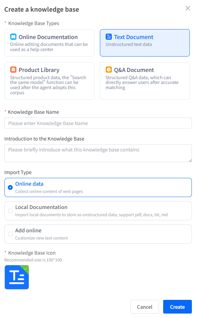
Task: Click the 'Create a knowledge base' title
Action: (42, 9)
